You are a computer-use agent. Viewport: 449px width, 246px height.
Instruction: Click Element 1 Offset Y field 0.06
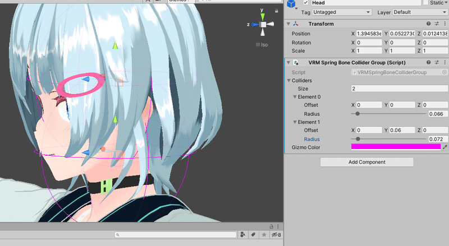[402, 130]
